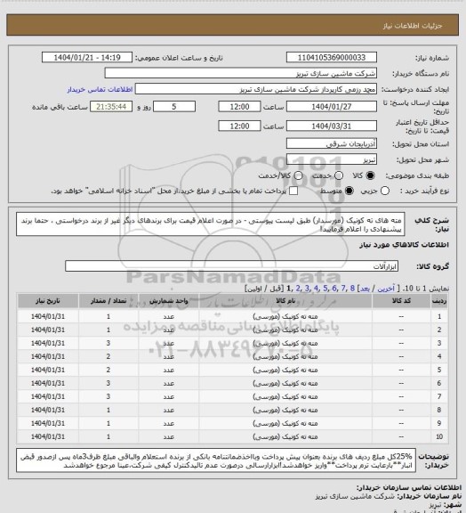Viewport: 466px width, 513px height.
Task: Click the quantity cell in row 4
Action: click(x=108, y=356)
